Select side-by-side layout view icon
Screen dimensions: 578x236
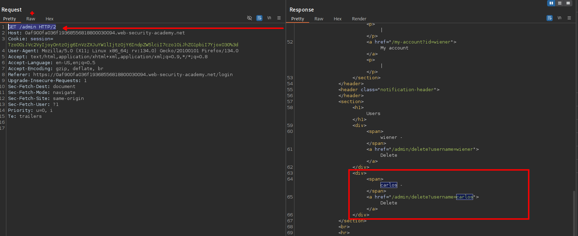551,3
